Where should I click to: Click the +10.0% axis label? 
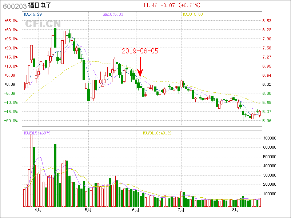click(x=11, y=66)
